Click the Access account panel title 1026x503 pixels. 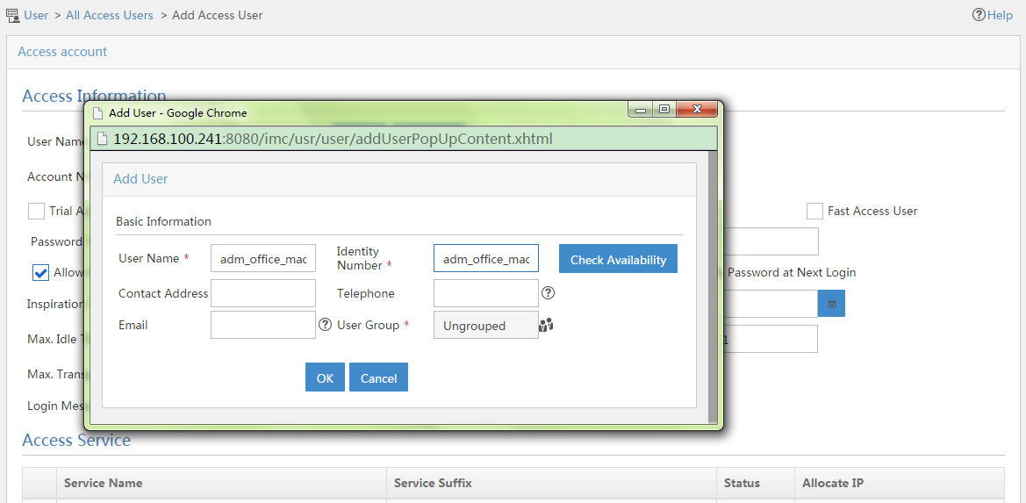click(62, 52)
